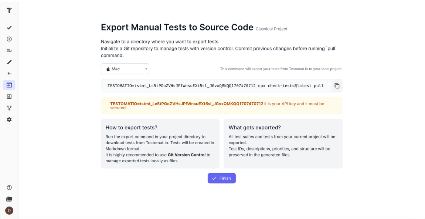Click the orange API key warning text

(x=217, y=106)
